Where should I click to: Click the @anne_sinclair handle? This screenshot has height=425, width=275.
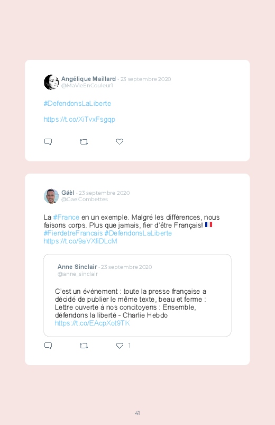(x=78, y=274)
